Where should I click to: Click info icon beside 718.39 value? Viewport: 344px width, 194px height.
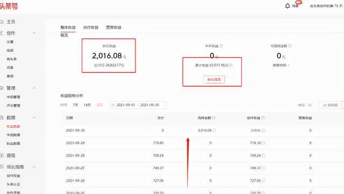point(263,143)
